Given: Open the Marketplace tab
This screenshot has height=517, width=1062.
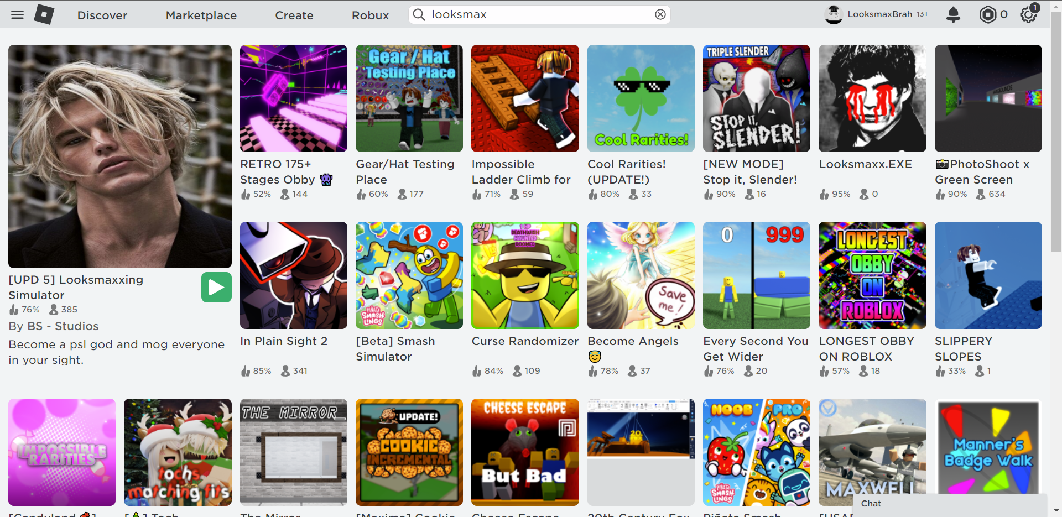Looking at the screenshot, I should click(x=201, y=15).
